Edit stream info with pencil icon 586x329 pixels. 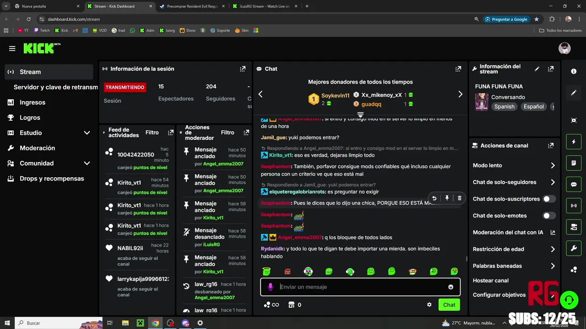click(x=537, y=69)
